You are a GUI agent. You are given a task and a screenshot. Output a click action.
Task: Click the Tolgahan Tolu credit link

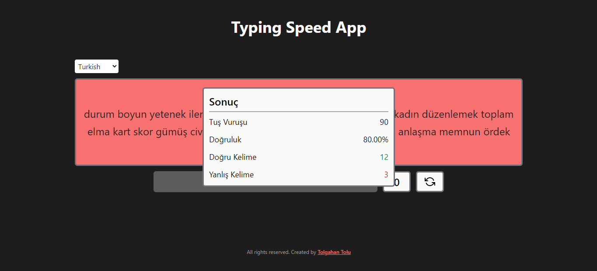tap(334, 252)
